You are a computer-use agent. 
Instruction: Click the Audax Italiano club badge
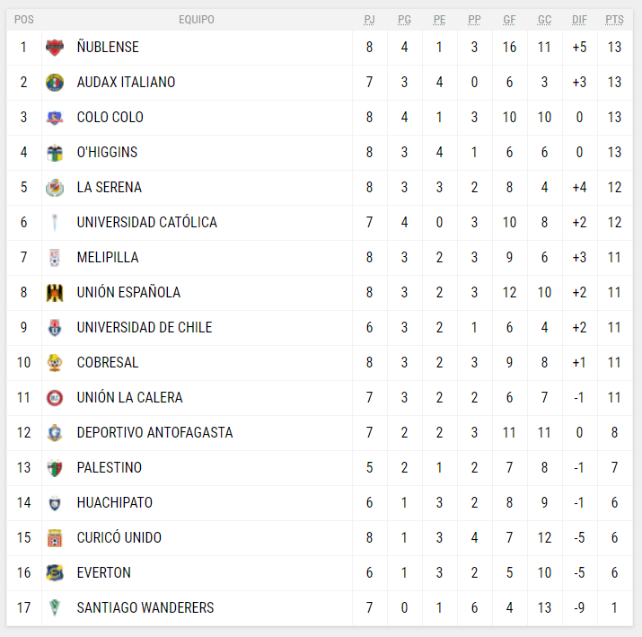tap(55, 83)
